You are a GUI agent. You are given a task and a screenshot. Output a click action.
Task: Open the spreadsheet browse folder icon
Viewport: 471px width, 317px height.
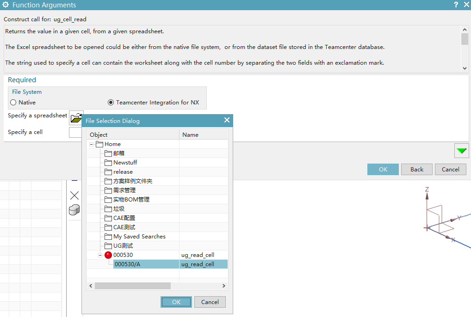coord(76,117)
